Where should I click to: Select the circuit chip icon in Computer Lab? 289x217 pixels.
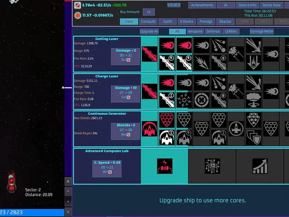[212, 166]
